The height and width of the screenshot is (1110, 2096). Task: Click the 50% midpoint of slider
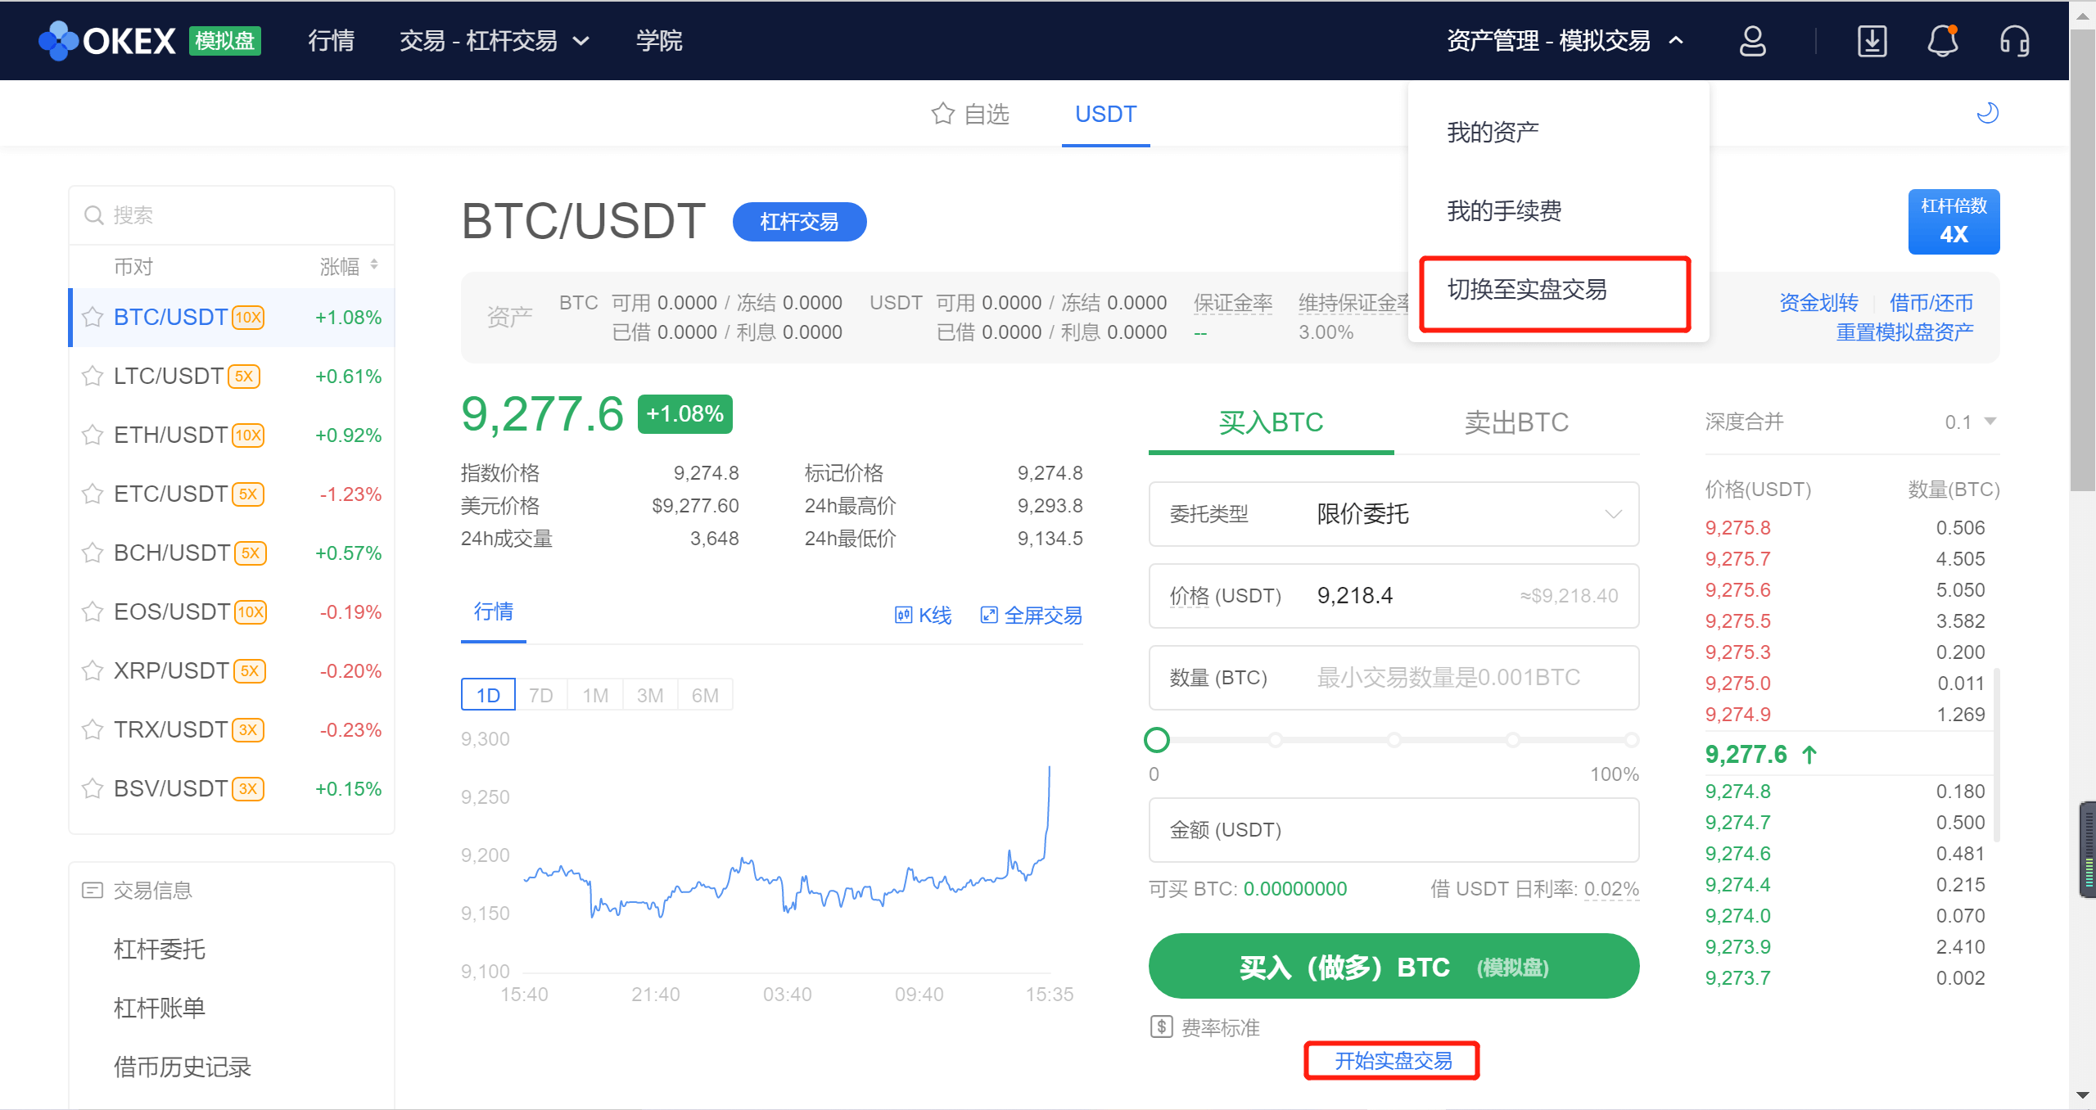[x=1394, y=740]
